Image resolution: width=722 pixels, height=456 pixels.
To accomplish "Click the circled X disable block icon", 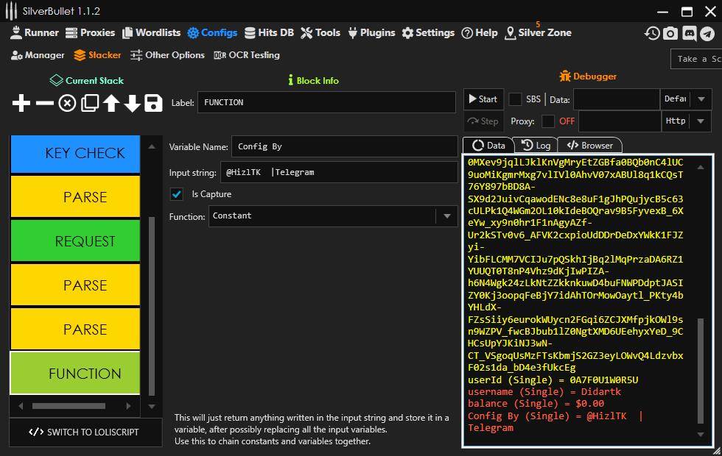I will point(67,104).
